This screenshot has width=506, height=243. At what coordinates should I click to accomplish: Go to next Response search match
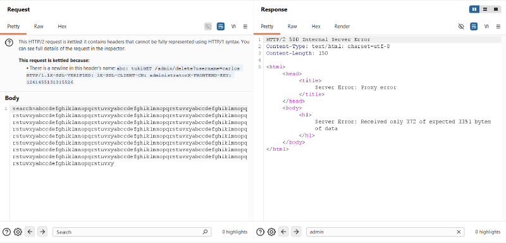pyautogui.click(x=296, y=232)
